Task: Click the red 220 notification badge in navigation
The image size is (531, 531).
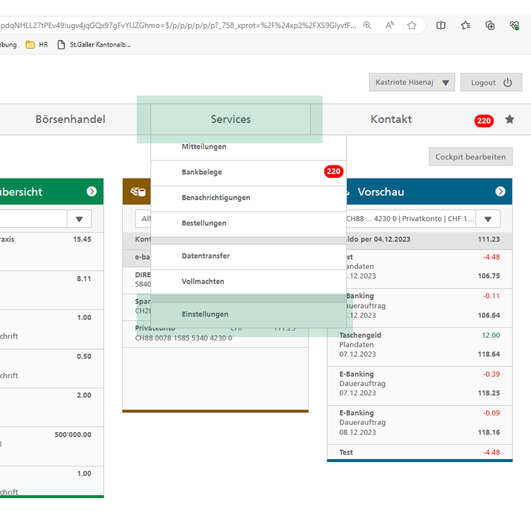Action: click(484, 121)
